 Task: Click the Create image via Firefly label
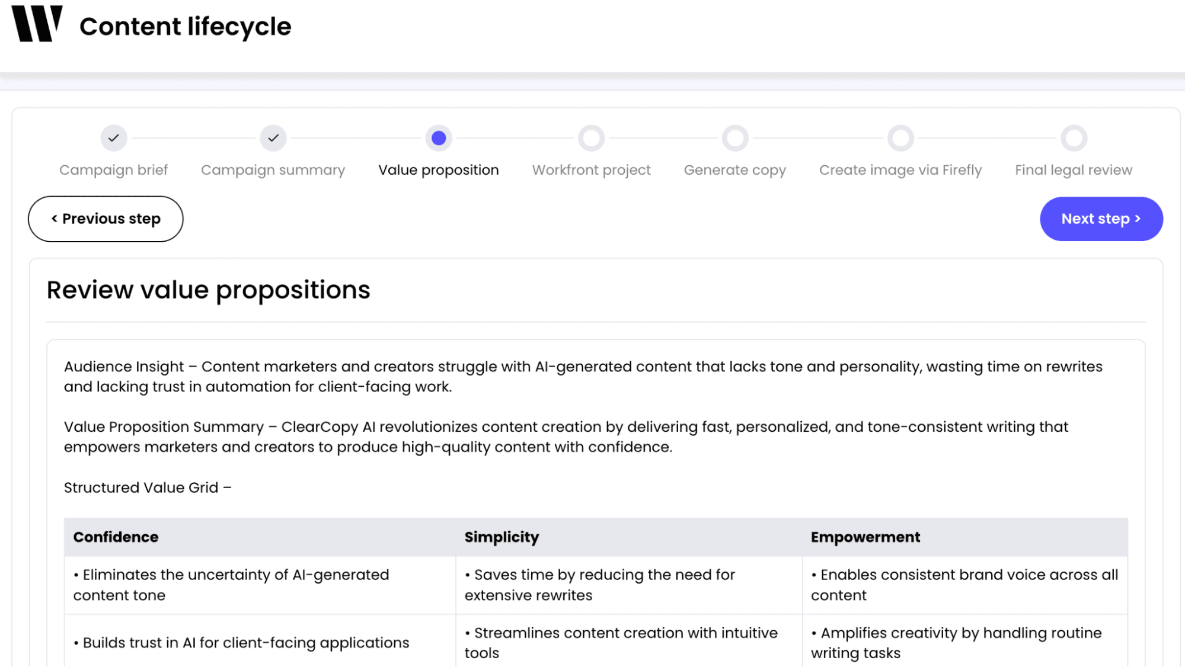(900, 170)
